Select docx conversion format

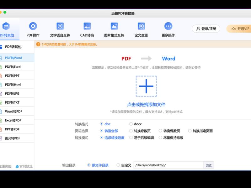coord(131,124)
